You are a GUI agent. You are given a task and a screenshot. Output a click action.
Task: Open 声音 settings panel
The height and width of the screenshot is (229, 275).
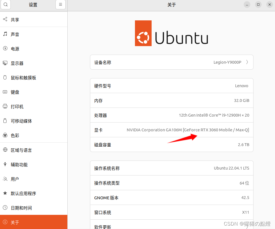coord(34,34)
